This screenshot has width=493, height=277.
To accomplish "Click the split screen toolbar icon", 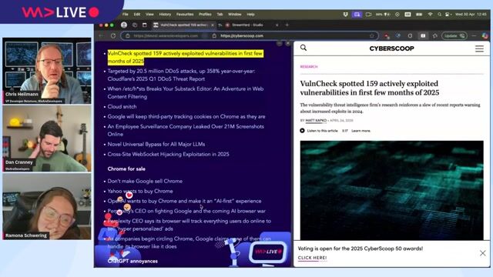I will tap(423, 36).
